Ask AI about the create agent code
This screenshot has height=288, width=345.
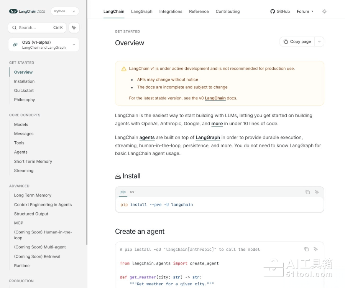coord(316,249)
